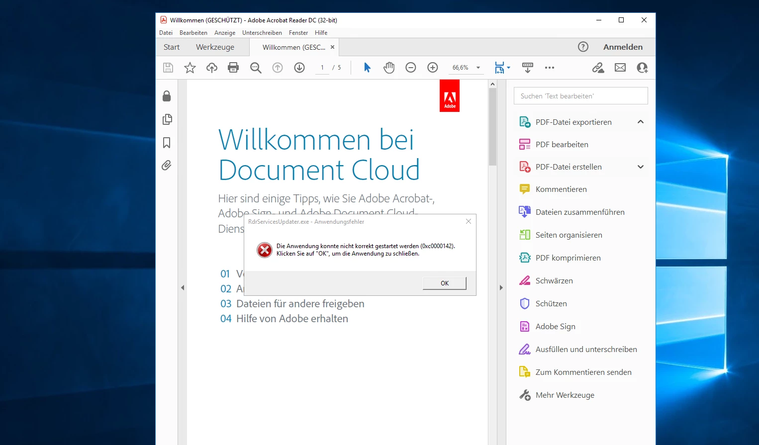This screenshot has width=759, height=445.
Task: Click the Adobe logo in the document
Action: pyautogui.click(x=450, y=95)
